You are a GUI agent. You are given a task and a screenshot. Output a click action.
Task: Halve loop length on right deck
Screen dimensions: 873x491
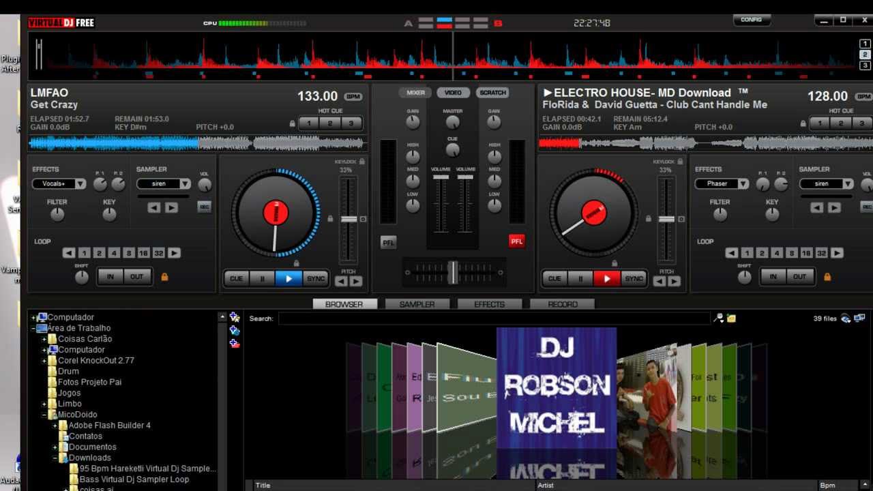click(x=731, y=253)
